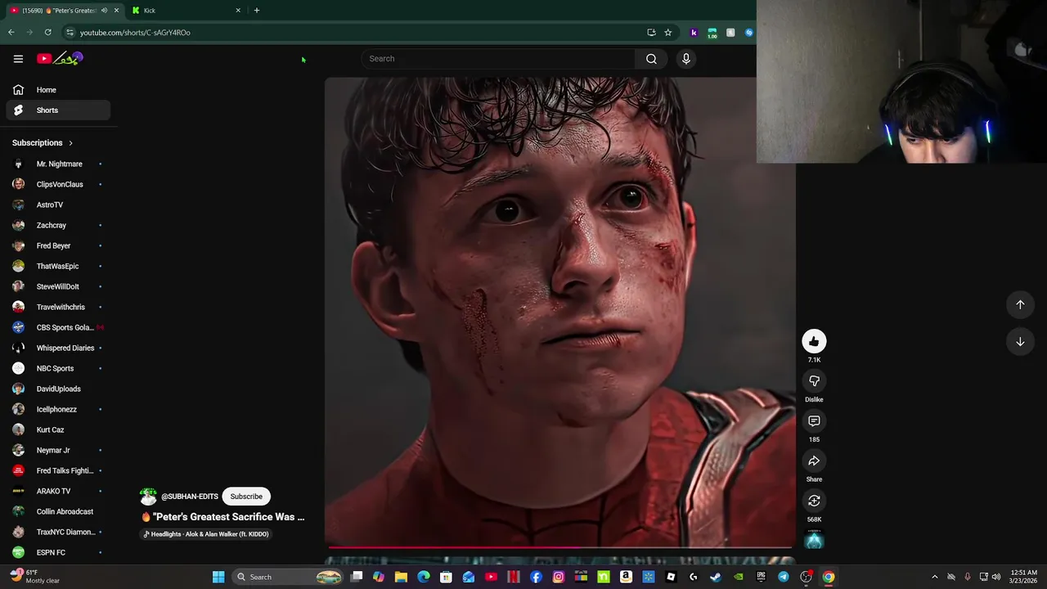
Task: Dislike the Short
Action: [x=814, y=381]
